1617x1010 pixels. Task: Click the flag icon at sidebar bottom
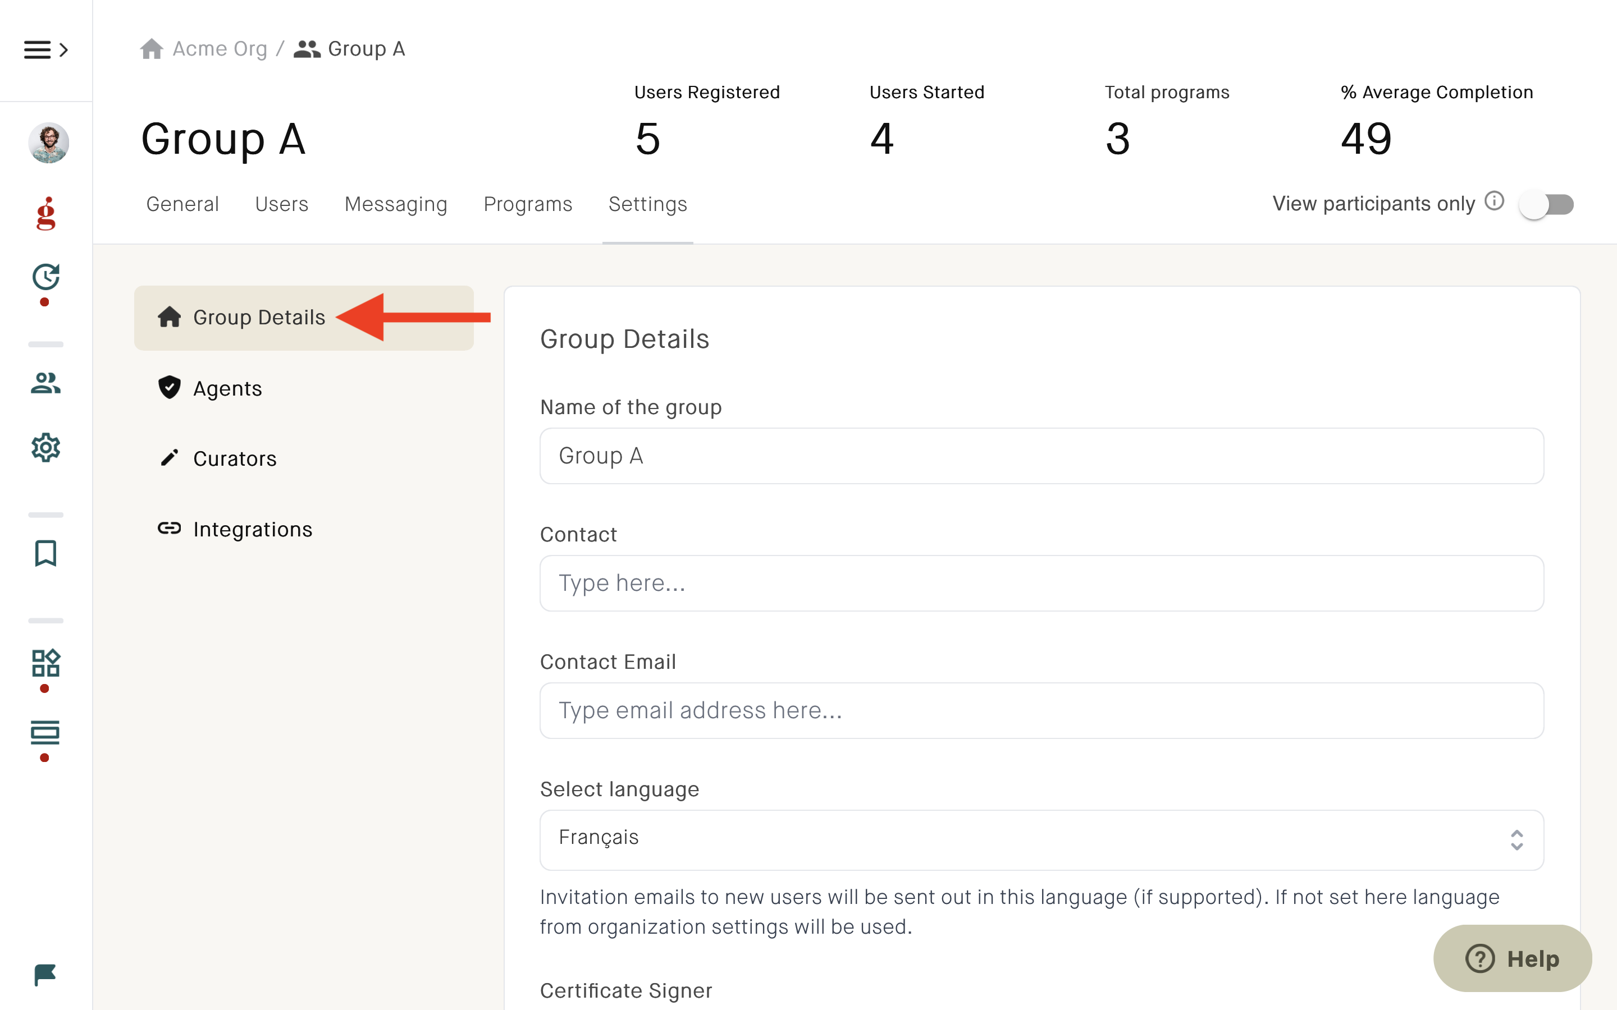tap(45, 975)
